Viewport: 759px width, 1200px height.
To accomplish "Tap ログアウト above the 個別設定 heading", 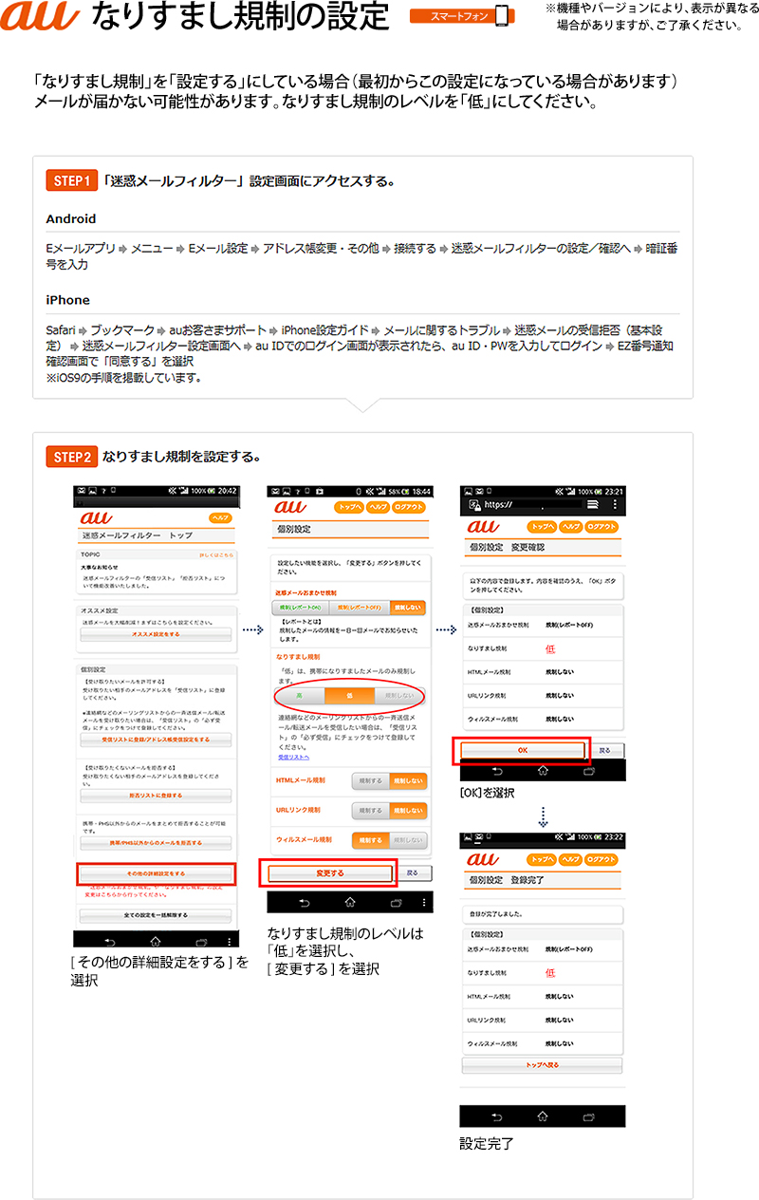I will pos(411,508).
